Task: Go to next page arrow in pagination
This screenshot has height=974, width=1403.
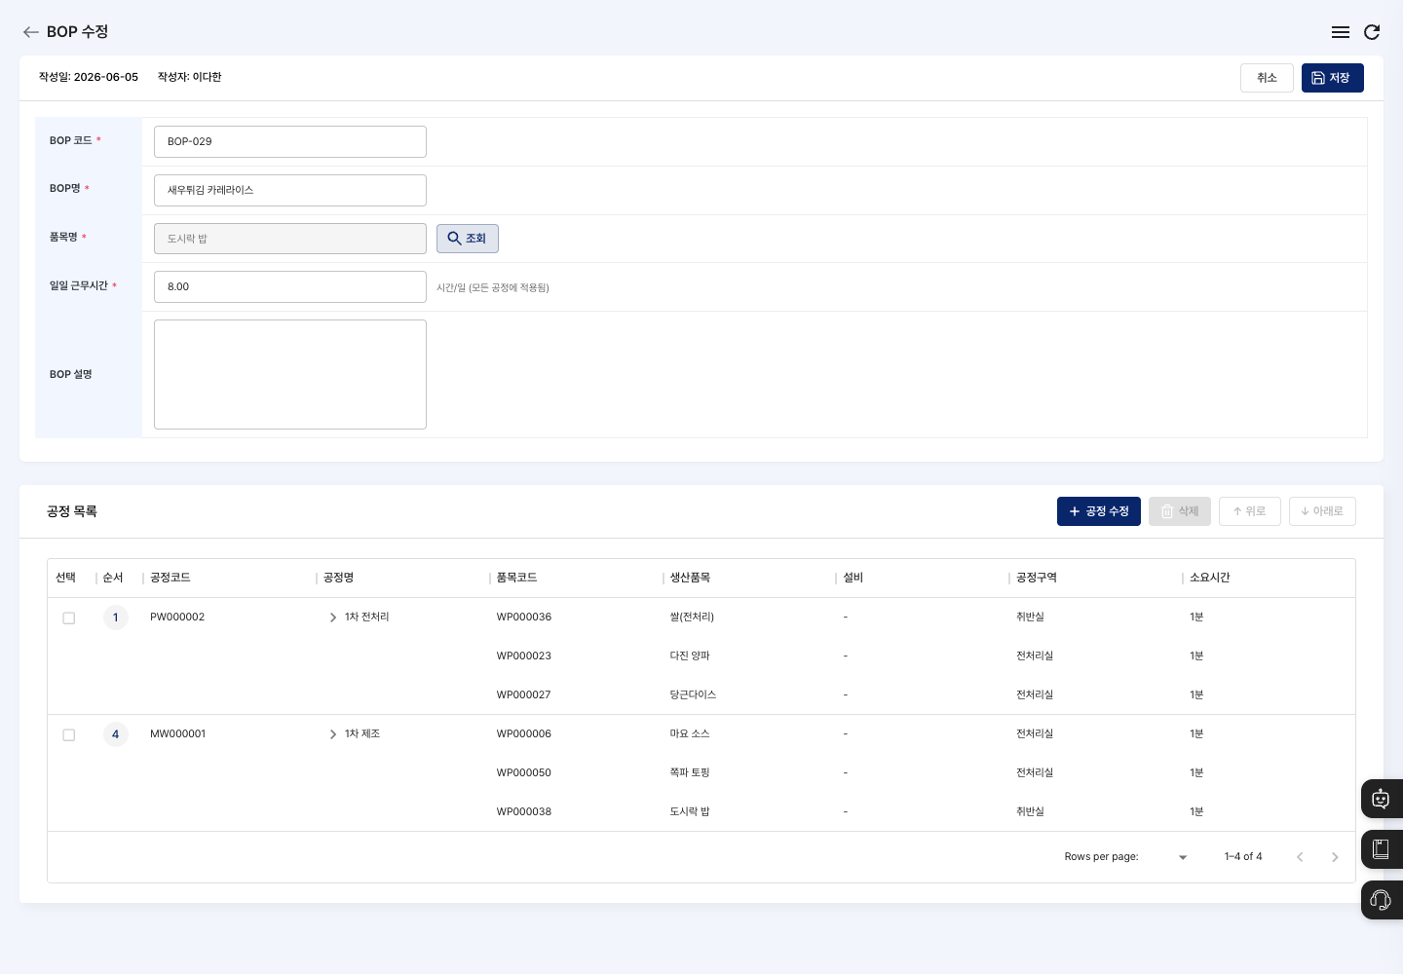Action: [1335, 857]
